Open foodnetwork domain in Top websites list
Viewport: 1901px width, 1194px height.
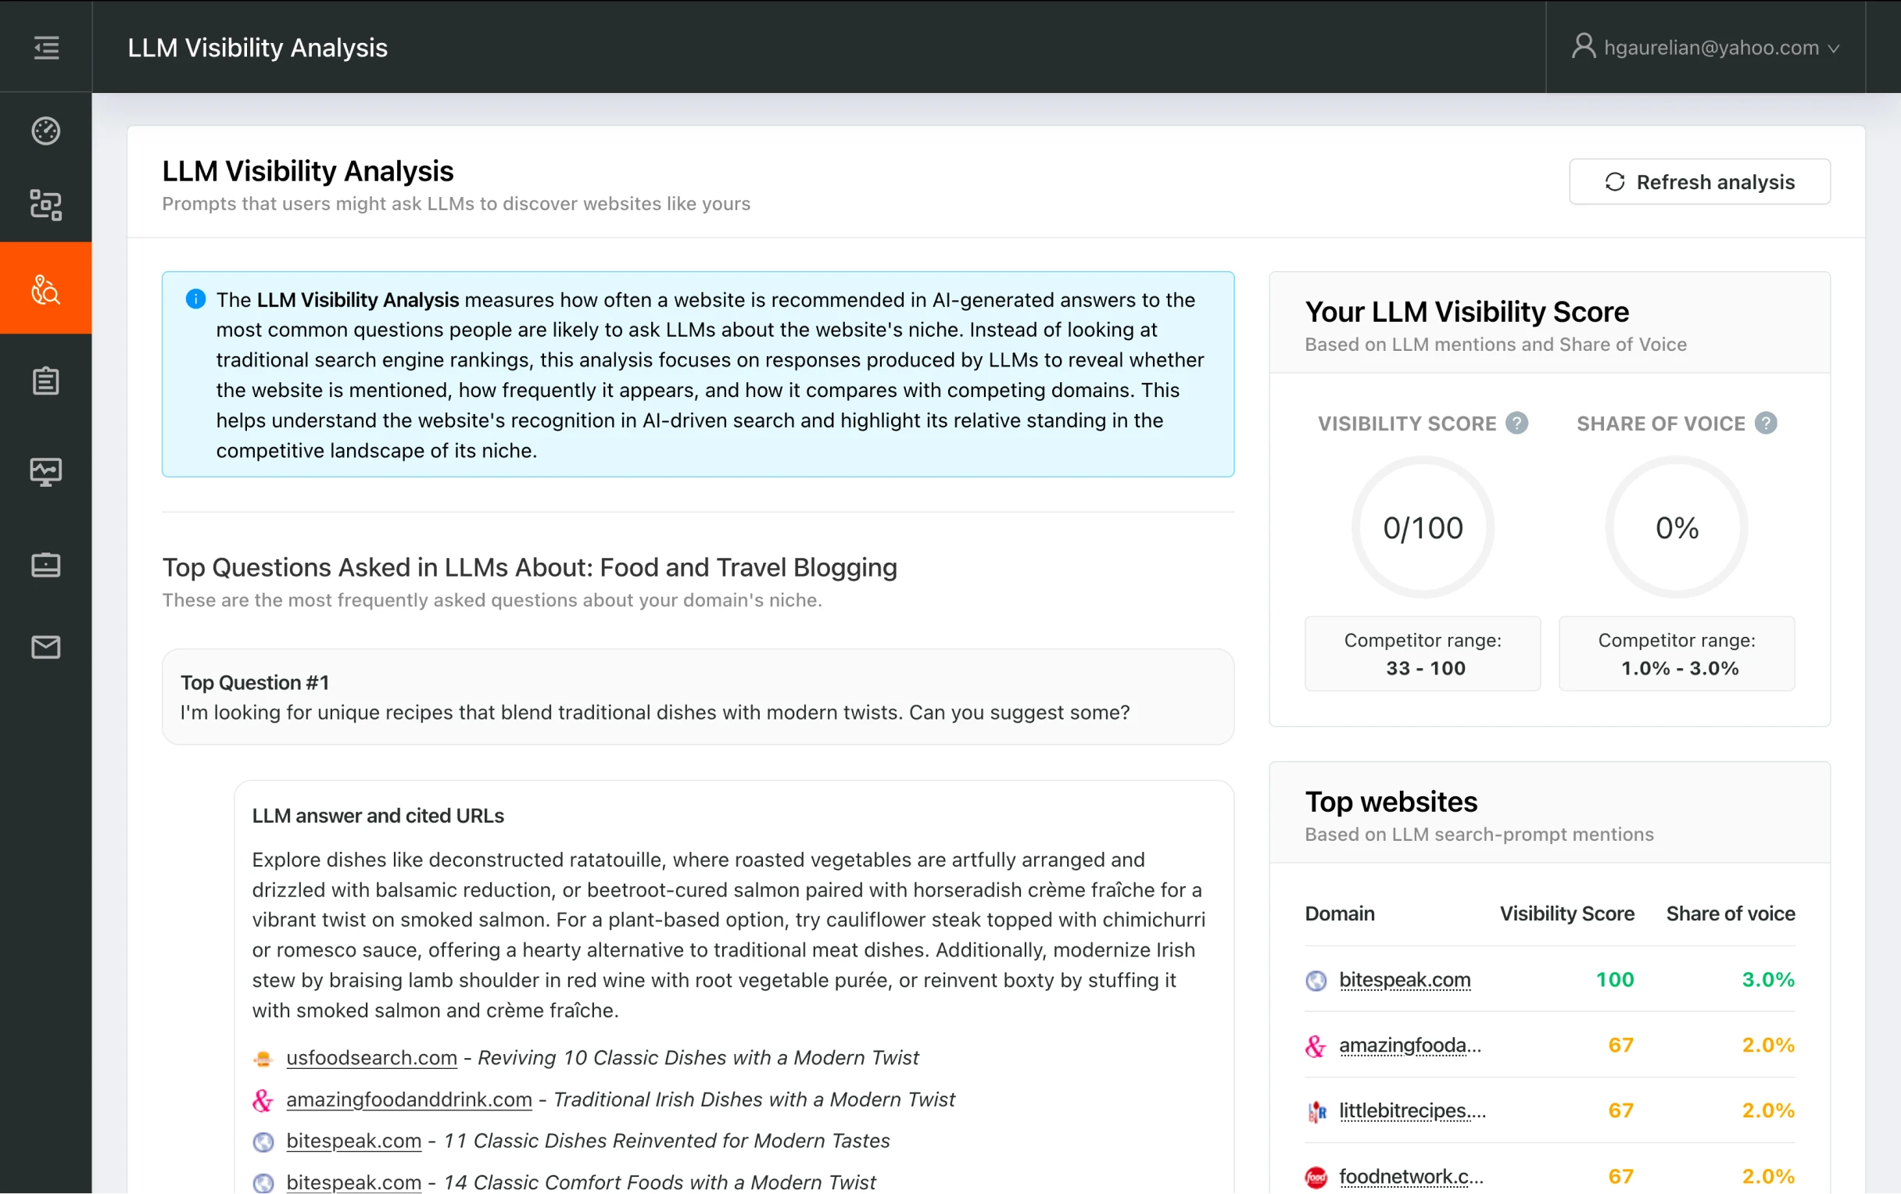[x=1411, y=1177]
